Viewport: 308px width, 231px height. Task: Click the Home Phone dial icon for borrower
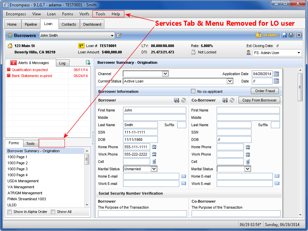[154, 147]
